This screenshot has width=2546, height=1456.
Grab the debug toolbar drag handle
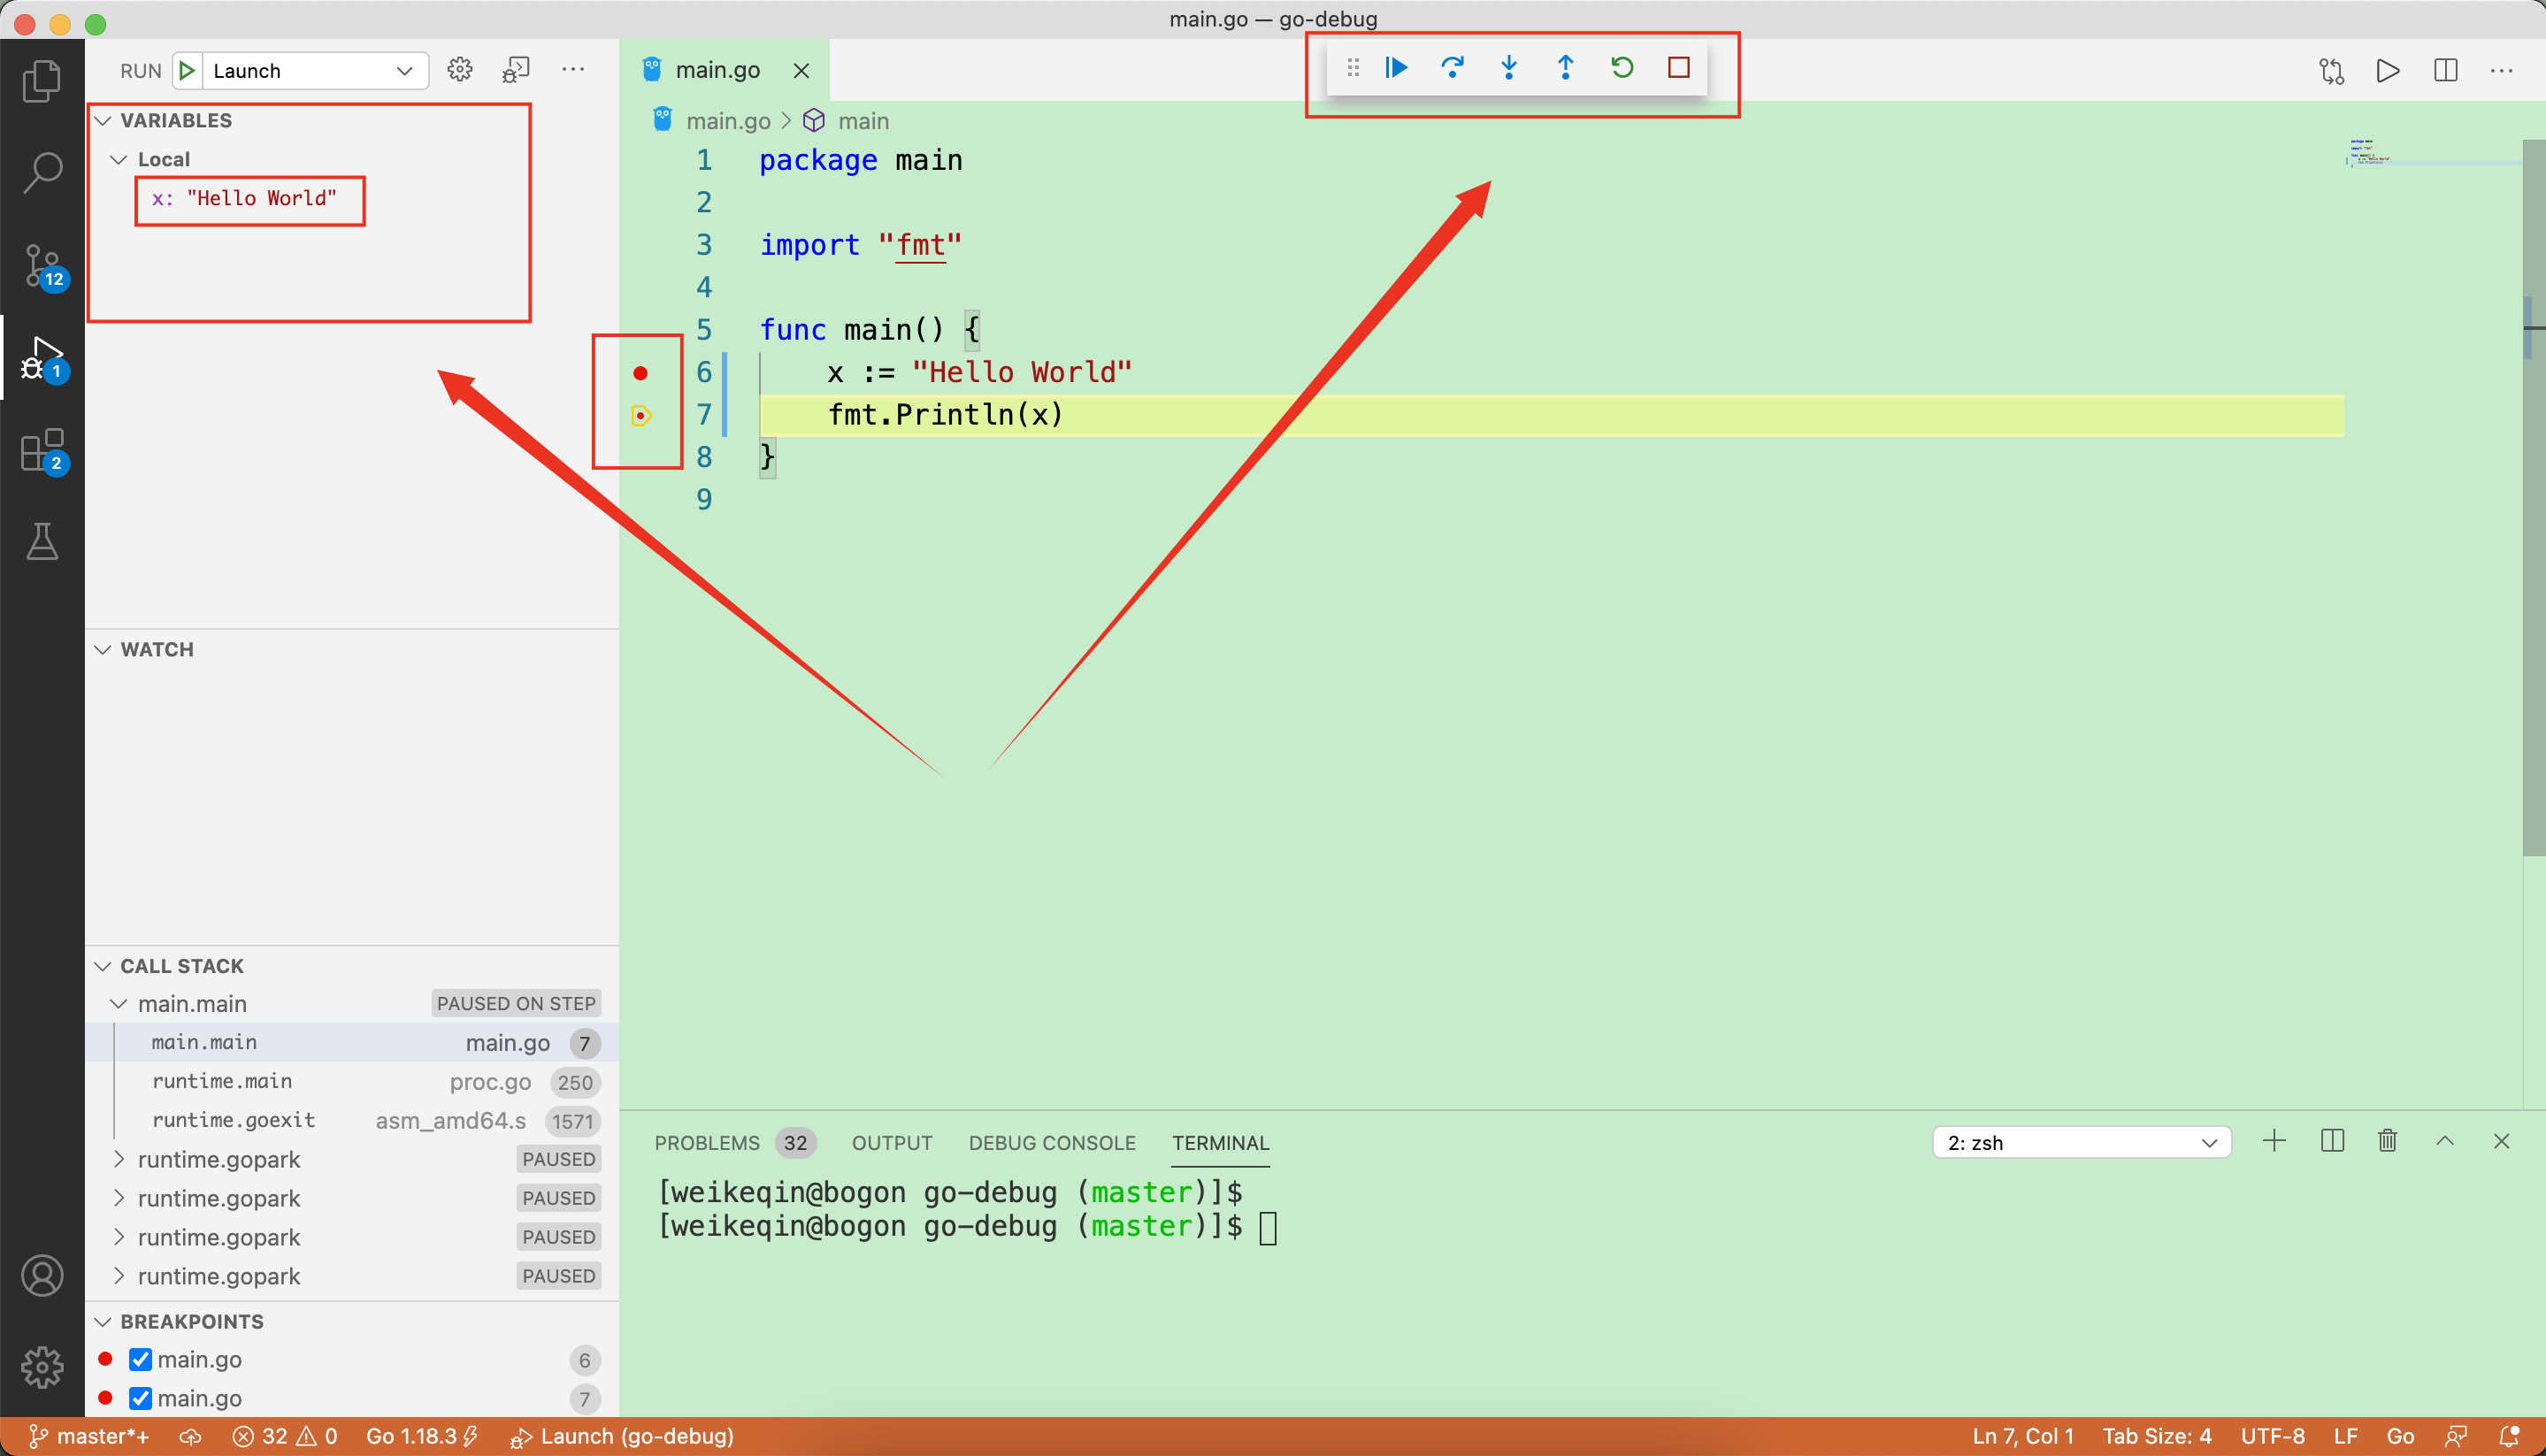pos(1353,67)
